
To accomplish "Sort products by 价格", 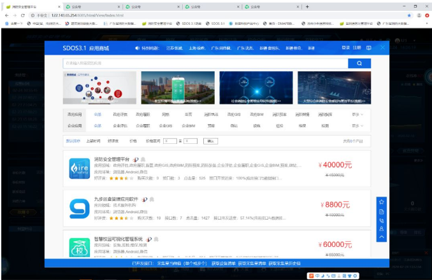I will click(133, 141).
